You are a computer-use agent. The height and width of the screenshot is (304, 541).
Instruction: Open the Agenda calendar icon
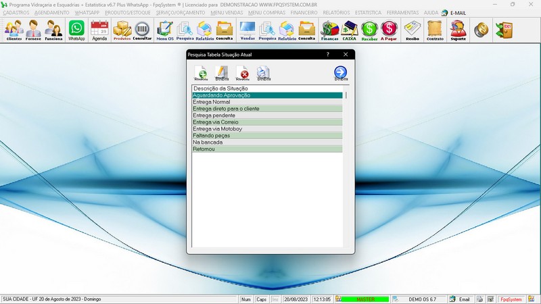99,30
